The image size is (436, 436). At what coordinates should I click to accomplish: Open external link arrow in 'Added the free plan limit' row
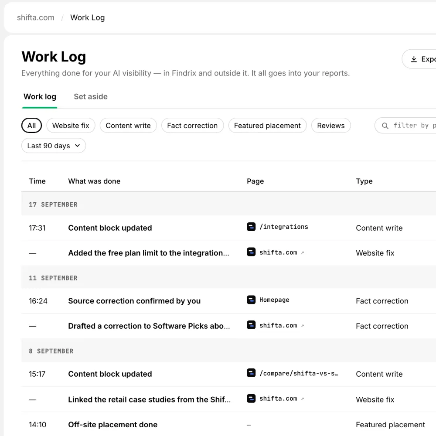pos(303,252)
